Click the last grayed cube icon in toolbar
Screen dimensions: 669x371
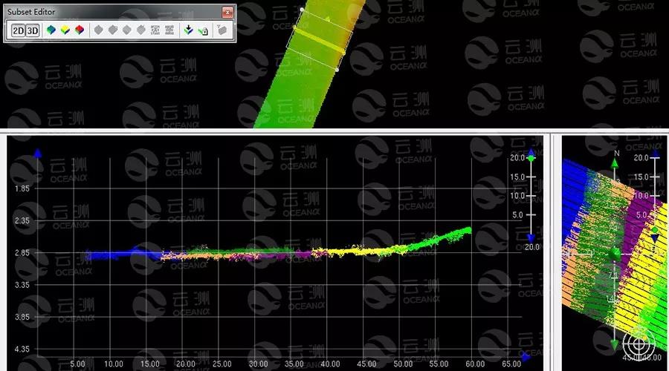(x=222, y=30)
